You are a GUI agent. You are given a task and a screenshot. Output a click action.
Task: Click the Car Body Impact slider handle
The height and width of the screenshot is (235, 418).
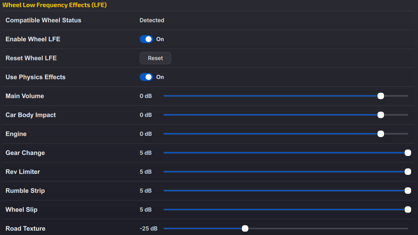tap(381, 115)
